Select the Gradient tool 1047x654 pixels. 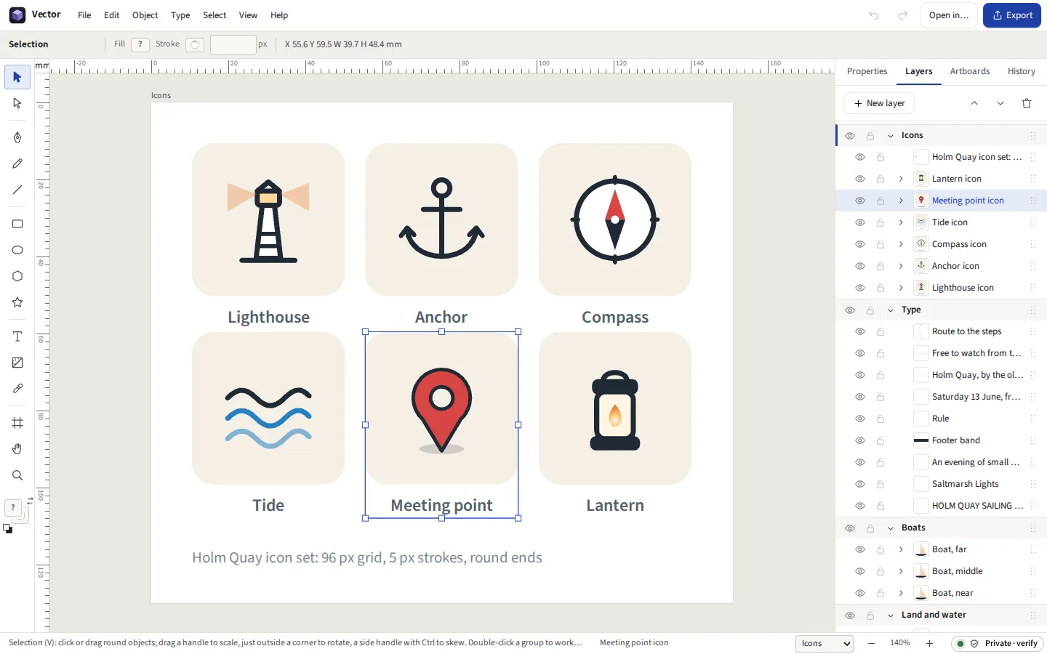point(17,363)
